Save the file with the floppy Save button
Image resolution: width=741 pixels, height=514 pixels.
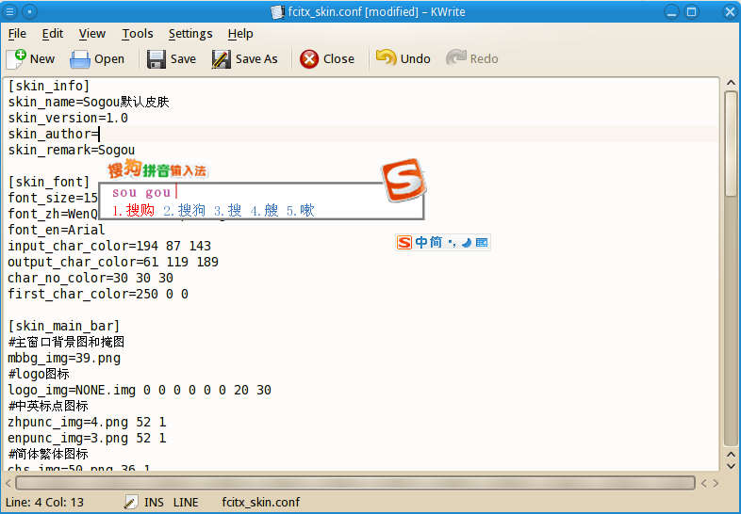(x=172, y=59)
